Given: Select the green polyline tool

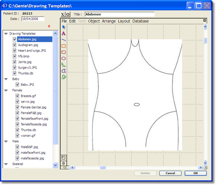Looking at the screenshot, I should [x=63, y=65].
